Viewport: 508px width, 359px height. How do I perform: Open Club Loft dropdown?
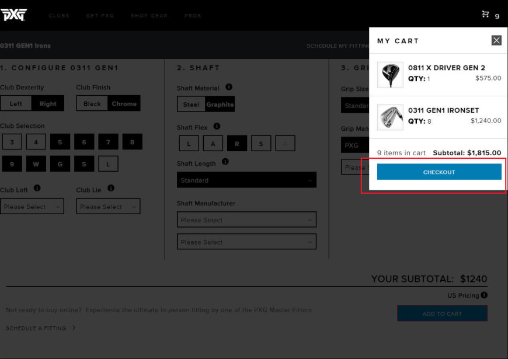(32, 207)
